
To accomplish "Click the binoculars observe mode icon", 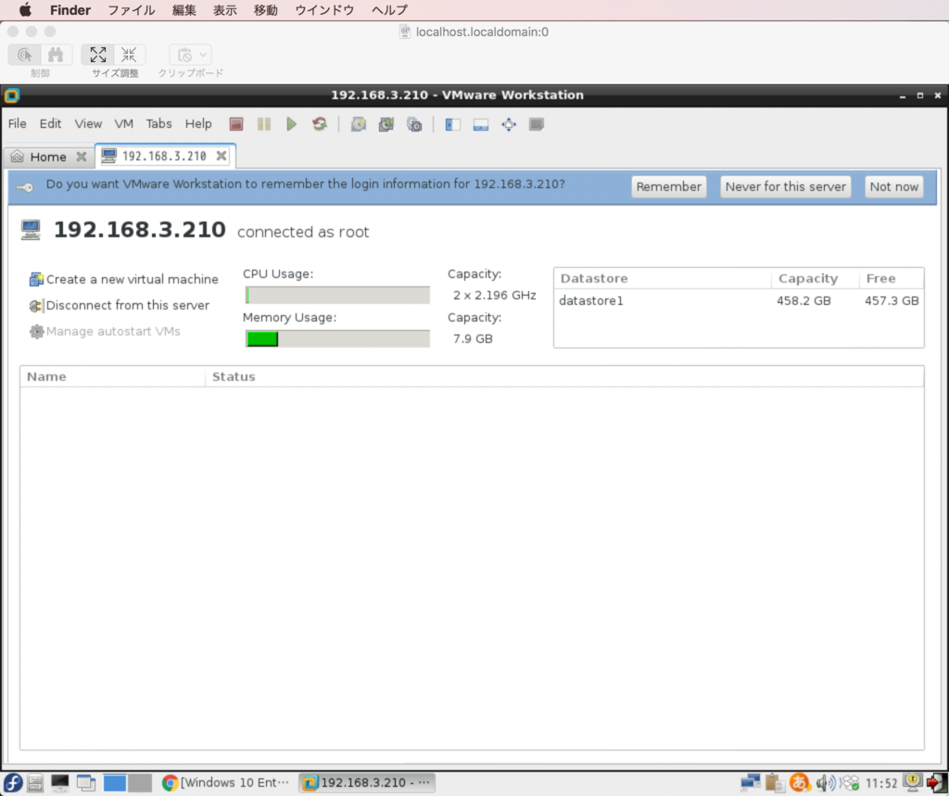I will [x=56, y=55].
